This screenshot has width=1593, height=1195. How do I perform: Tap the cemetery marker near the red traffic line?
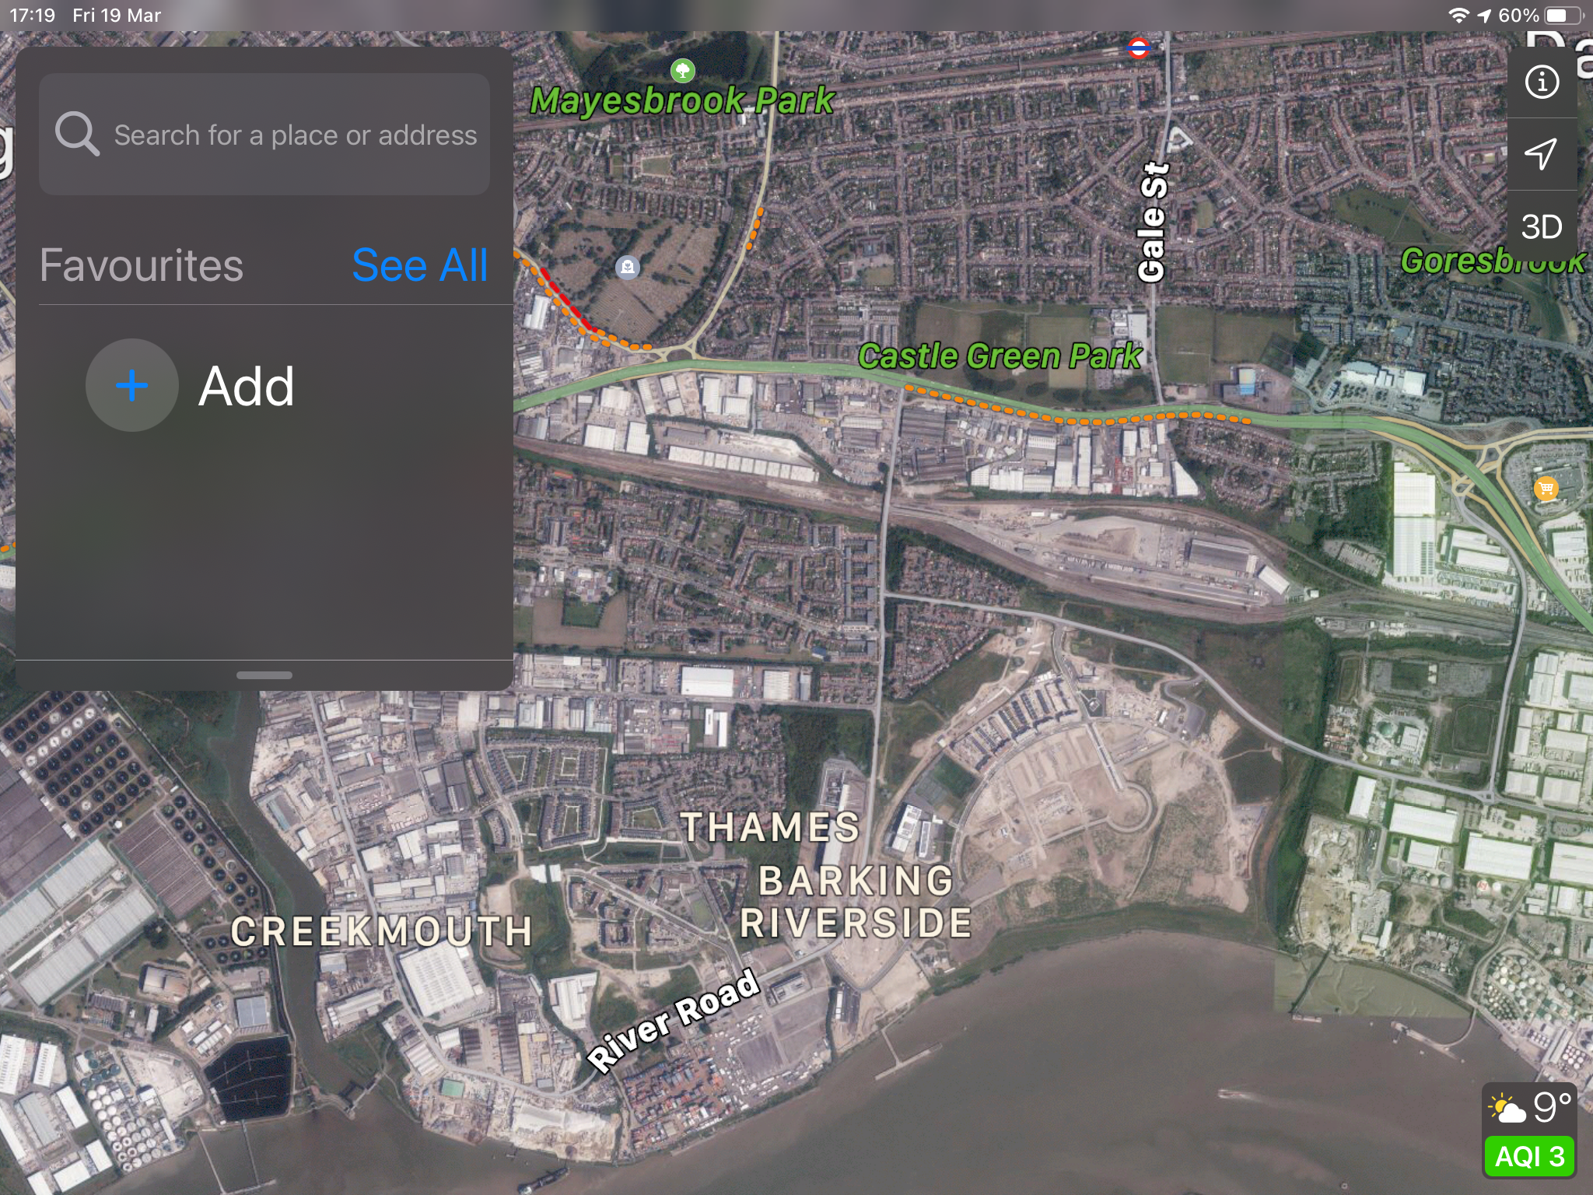pyautogui.click(x=627, y=268)
